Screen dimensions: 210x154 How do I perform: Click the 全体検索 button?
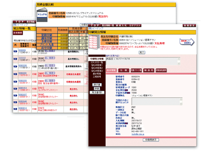[18, 33]
